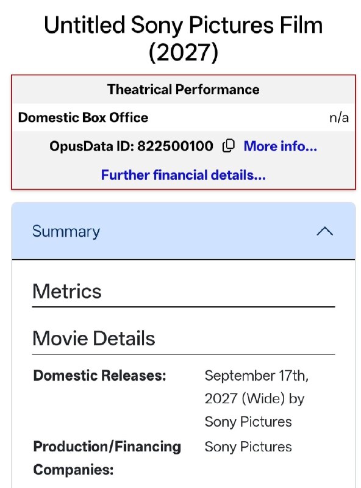The height and width of the screenshot is (488, 361).
Task: Click the Metrics section heading
Action: tap(67, 292)
